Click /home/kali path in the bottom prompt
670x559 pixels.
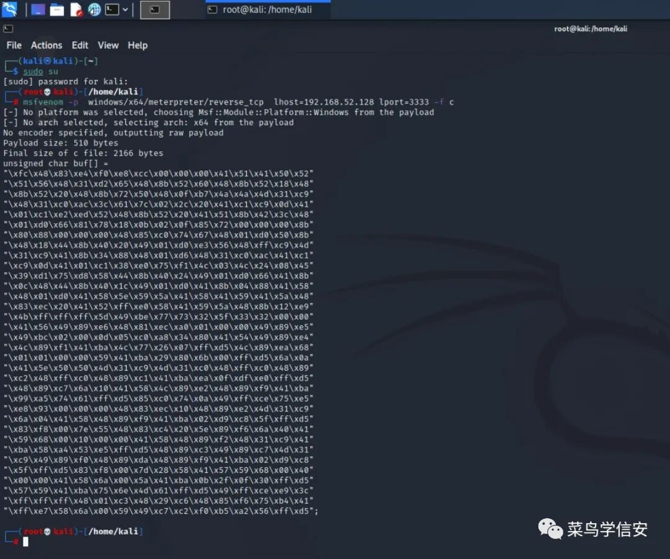pos(114,532)
